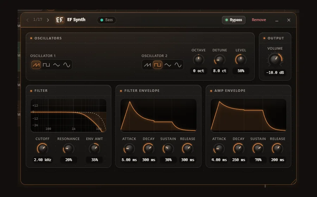Click the '50%' level value field

(x=241, y=71)
